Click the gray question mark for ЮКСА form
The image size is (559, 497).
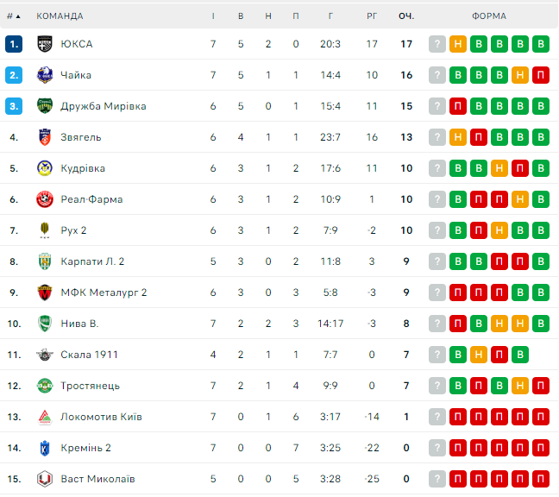(437, 44)
